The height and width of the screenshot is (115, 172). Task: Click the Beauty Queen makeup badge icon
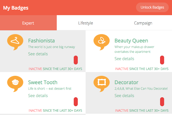[102, 42]
